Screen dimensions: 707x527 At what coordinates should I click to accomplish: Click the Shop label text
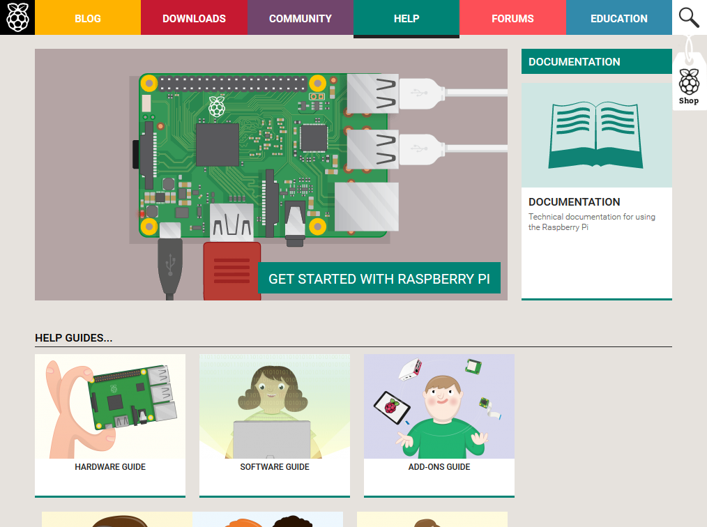tap(688, 100)
